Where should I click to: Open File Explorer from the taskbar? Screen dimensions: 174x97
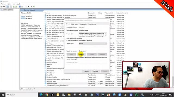[69, 95]
